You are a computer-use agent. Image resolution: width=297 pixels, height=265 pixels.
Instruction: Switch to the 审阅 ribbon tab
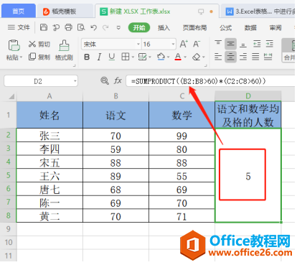(x=275, y=28)
